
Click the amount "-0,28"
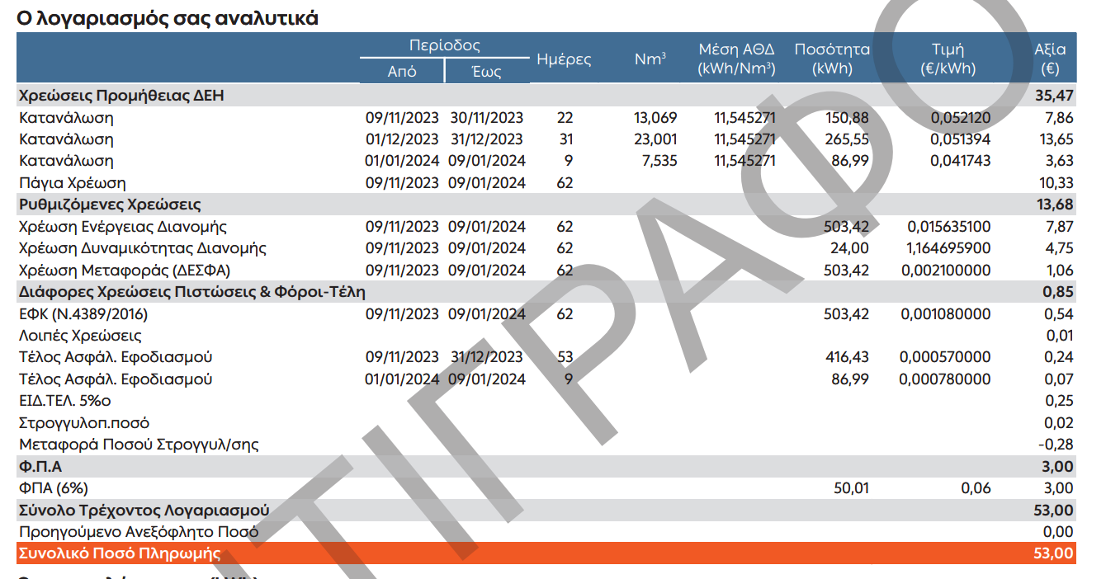pos(1056,445)
